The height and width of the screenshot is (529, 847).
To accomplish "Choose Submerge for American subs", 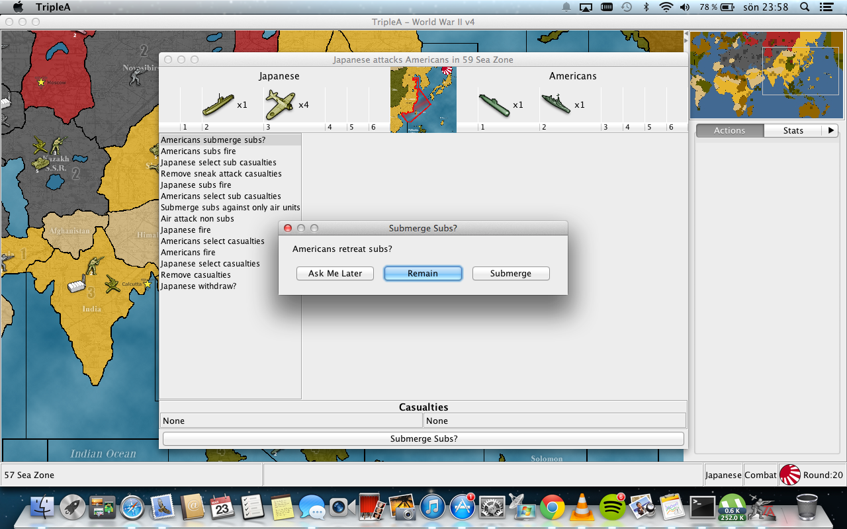I will (511, 273).
